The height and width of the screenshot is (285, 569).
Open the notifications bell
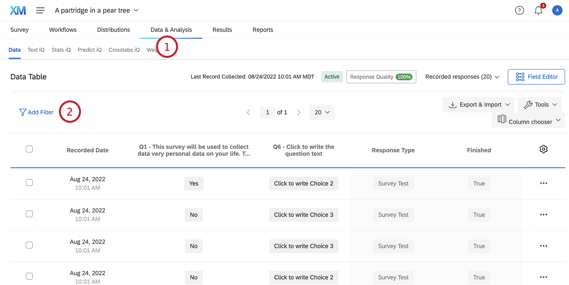click(x=538, y=10)
